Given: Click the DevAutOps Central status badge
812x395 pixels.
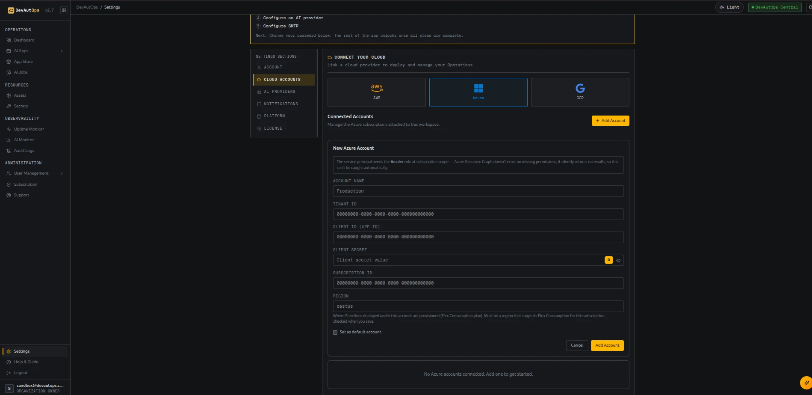Looking at the screenshot, I should pos(775,7).
